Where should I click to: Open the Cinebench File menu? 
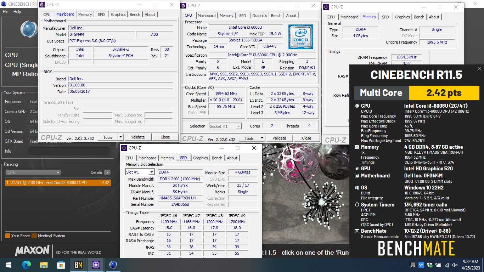click(x=6, y=12)
